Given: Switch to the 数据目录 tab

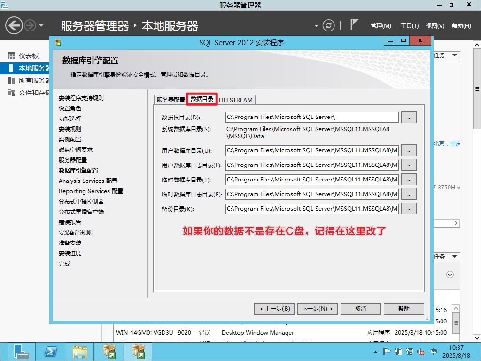Looking at the screenshot, I should pos(202,99).
